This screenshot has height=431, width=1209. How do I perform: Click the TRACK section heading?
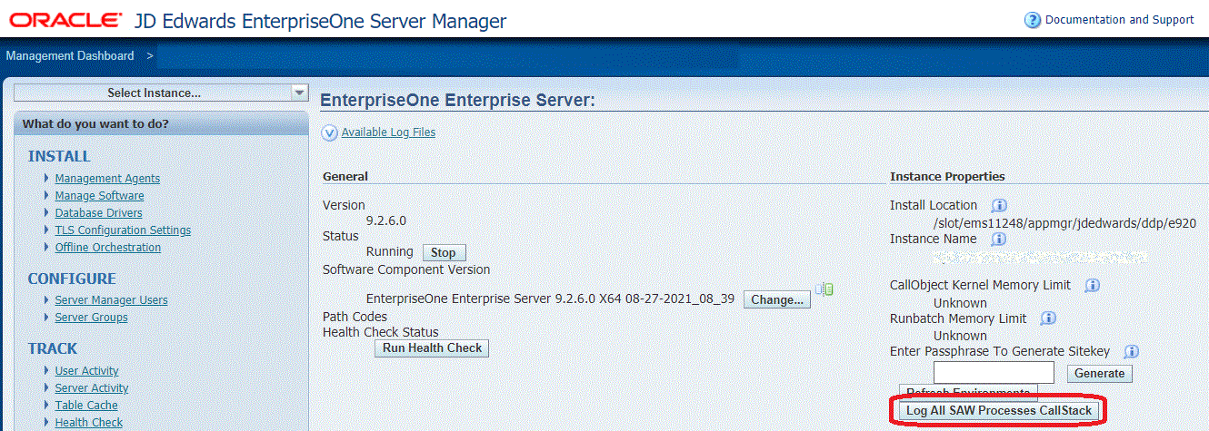[x=53, y=348]
